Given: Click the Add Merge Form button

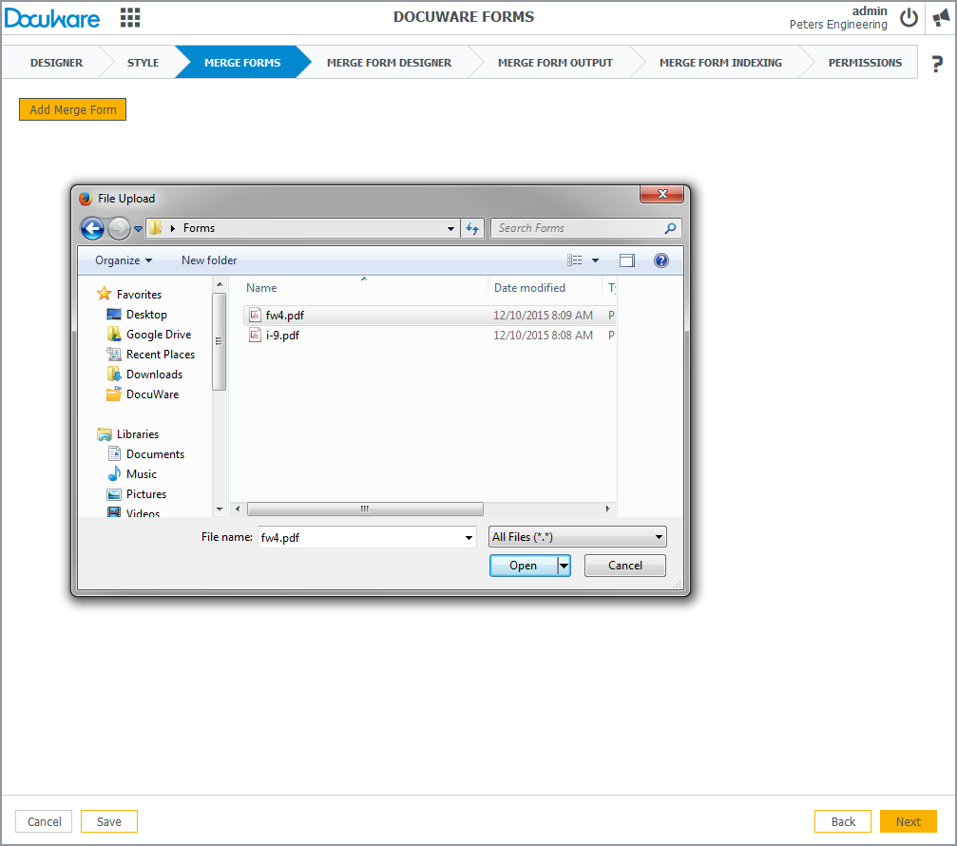Looking at the screenshot, I should (x=73, y=109).
